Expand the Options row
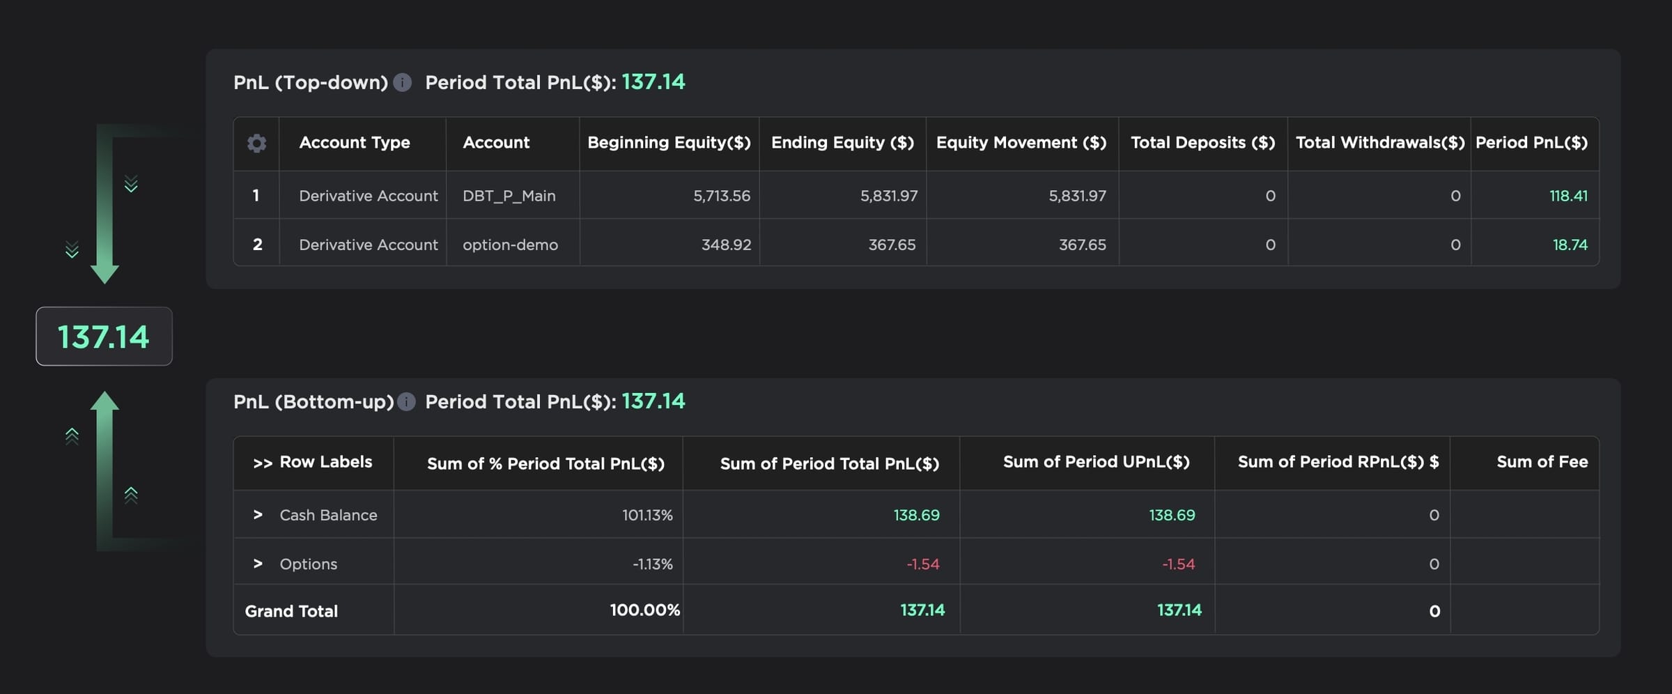This screenshot has height=694, width=1672. coord(258,564)
